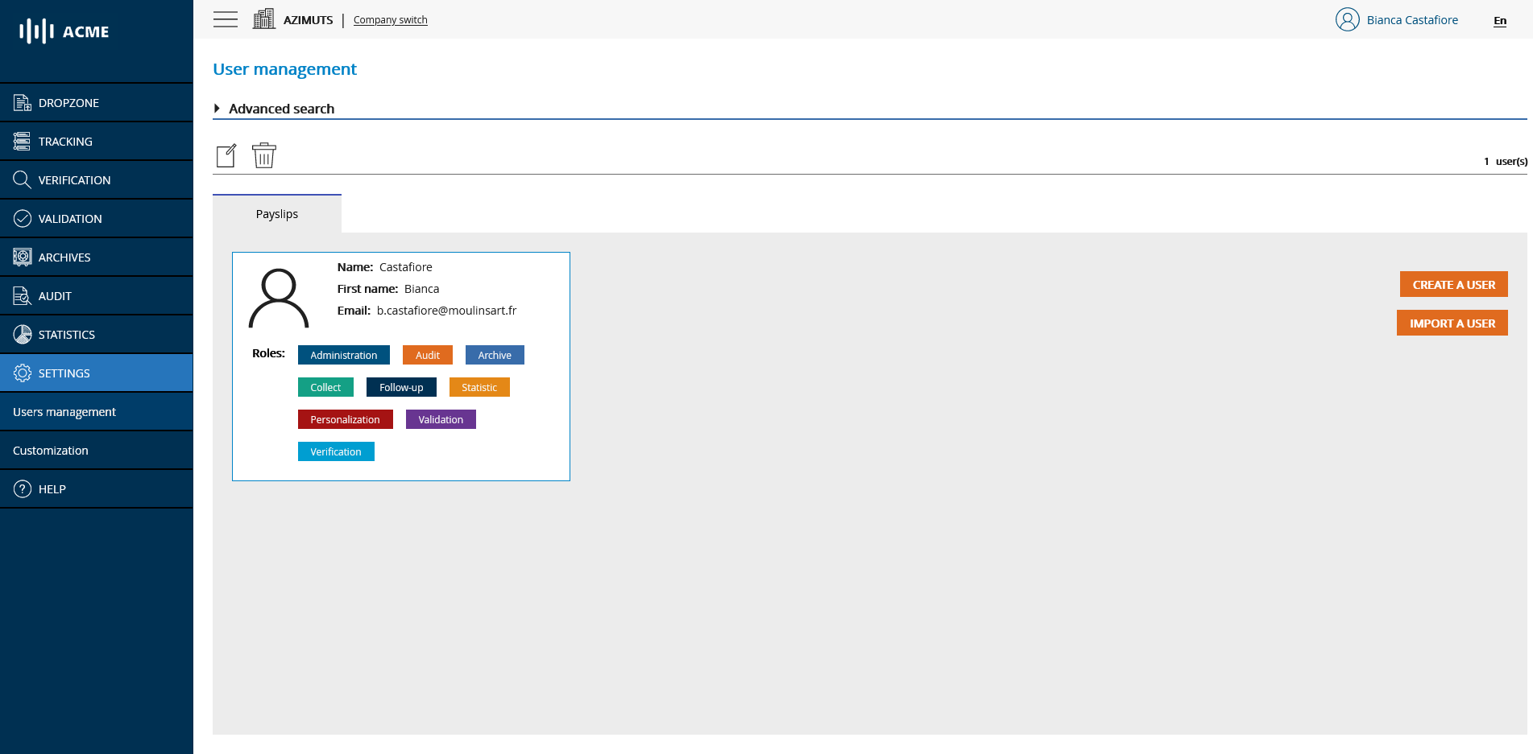Toggle the Collect role badge
This screenshot has height=754, width=1533.
[325, 387]
